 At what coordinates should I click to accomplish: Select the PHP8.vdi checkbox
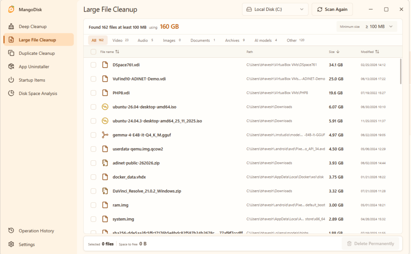point(93,93)
